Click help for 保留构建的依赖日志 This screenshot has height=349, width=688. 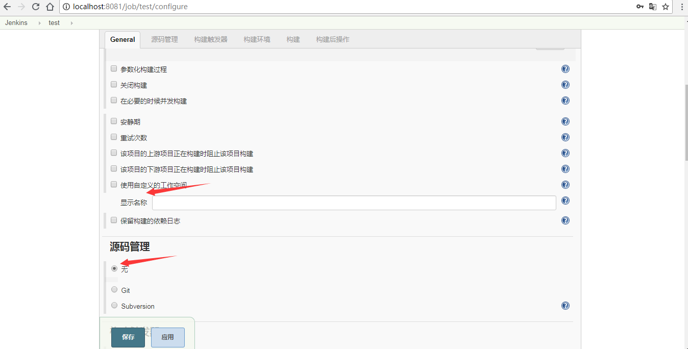pyautogui.click(x=565, y=220)
